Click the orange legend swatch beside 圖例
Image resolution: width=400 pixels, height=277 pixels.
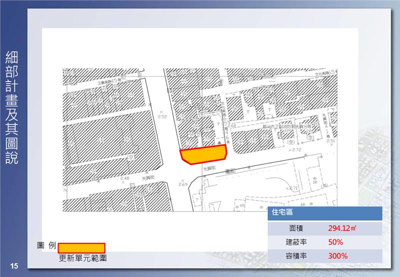pyautogui.click(x=81, y=247)
